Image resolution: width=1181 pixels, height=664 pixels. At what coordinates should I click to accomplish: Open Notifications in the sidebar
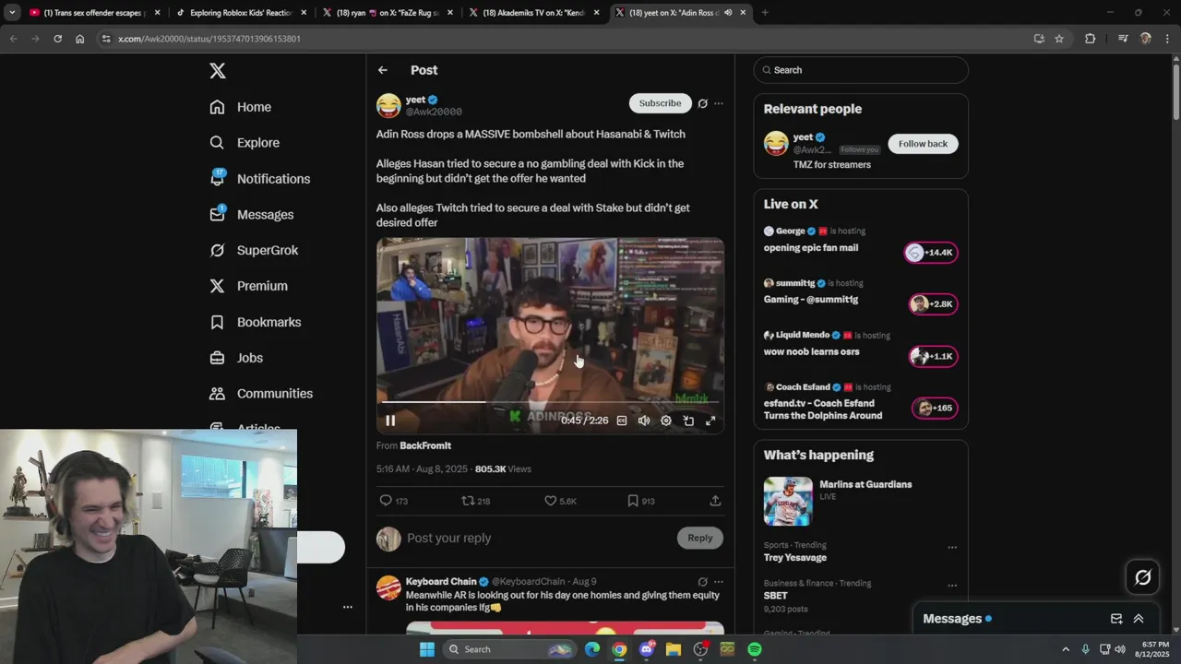tap(259, 179)
